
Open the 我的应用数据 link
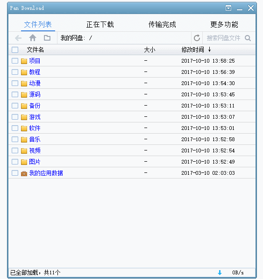point(46,173)
